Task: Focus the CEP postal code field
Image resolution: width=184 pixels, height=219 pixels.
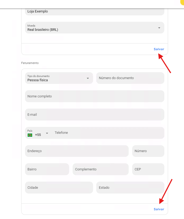Action: (148, 169)
